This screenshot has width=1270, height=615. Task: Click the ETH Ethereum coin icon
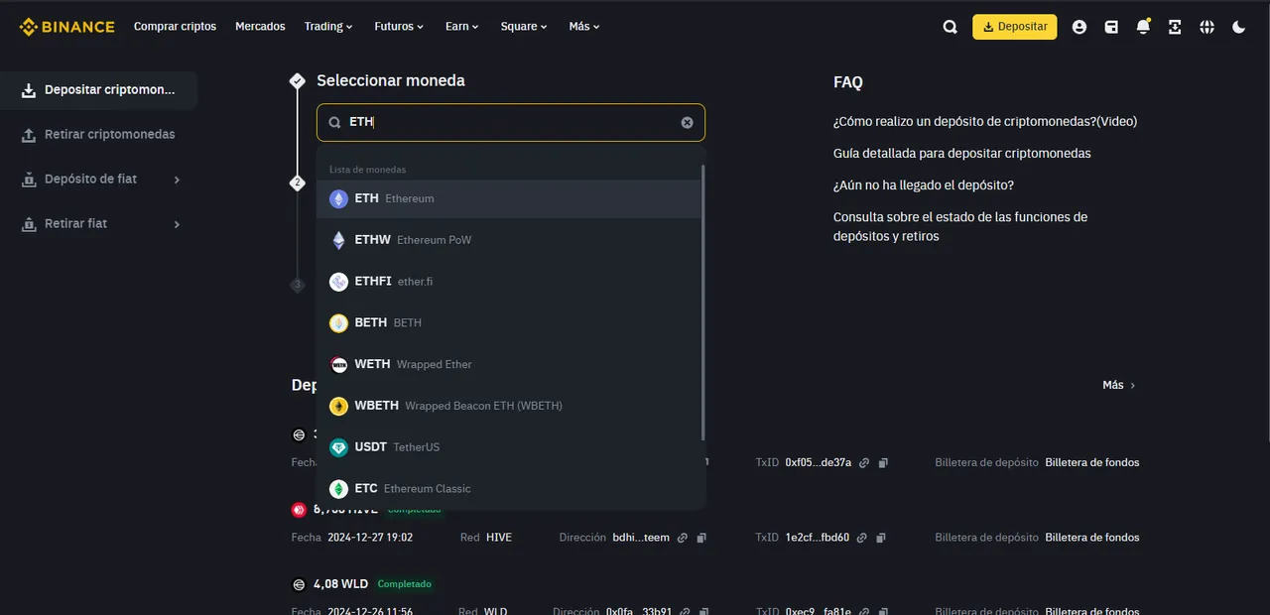point(338,198)
